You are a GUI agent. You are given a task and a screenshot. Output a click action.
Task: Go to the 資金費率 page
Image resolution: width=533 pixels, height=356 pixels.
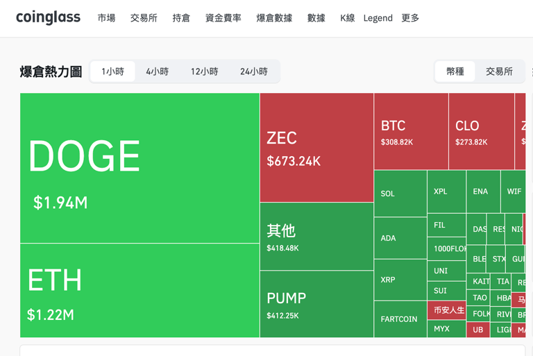pos(223,18)
